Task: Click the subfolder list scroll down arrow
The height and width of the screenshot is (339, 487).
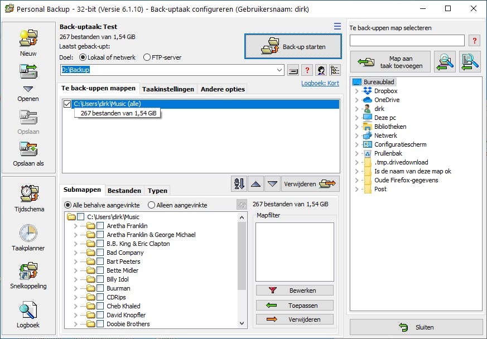Action: coord(242,323)
